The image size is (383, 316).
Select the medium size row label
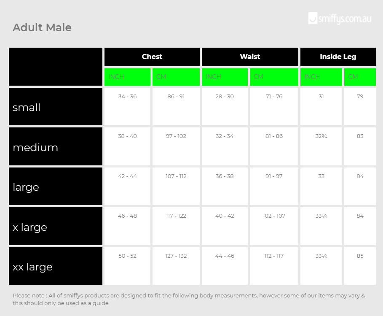[x=56, y=146]
